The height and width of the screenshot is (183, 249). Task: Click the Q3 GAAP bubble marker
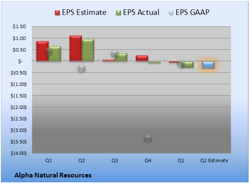[115, 54]
